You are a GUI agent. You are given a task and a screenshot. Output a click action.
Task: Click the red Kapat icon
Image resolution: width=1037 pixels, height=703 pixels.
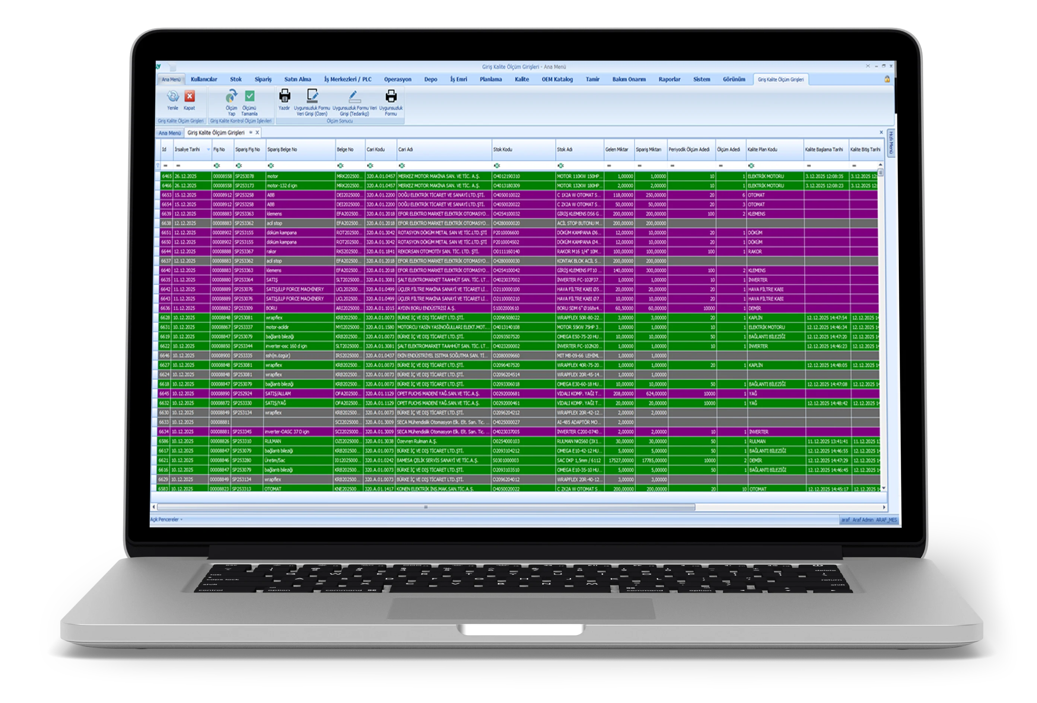(x=190, y=96)
